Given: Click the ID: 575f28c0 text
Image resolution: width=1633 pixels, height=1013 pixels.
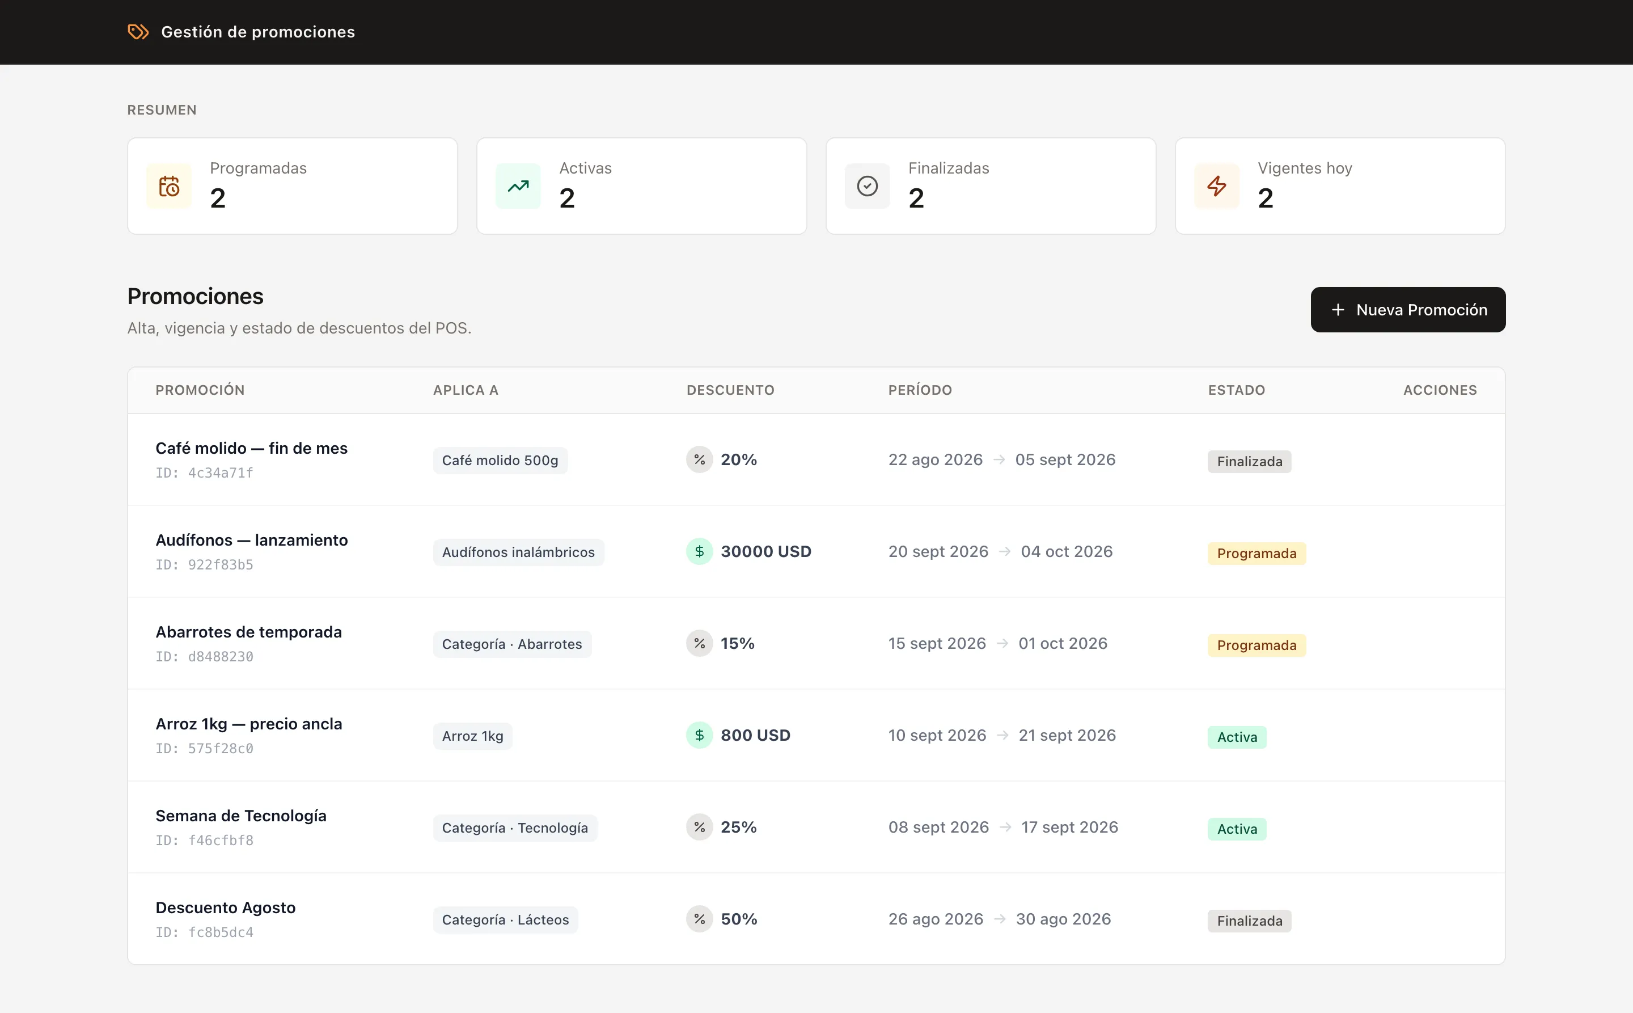Looking at the screenshot, I should coord(204,748).
